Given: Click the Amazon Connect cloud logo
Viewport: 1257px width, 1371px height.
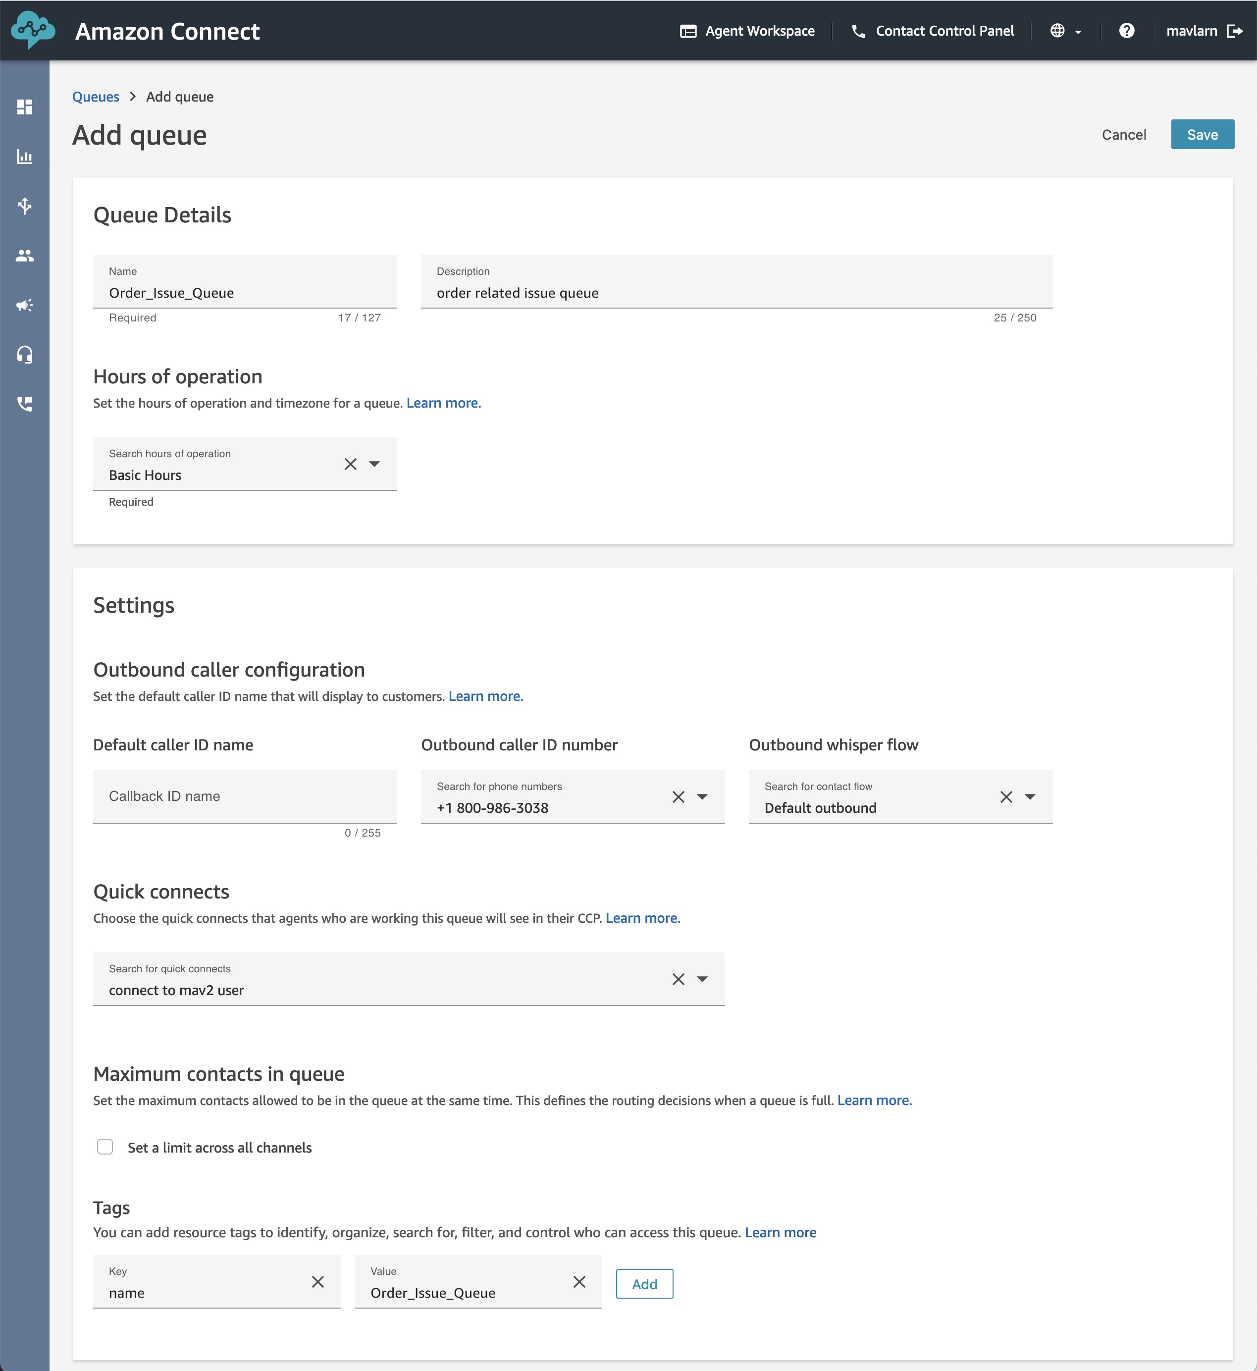Looking at the screenshot, I should 33,29.
